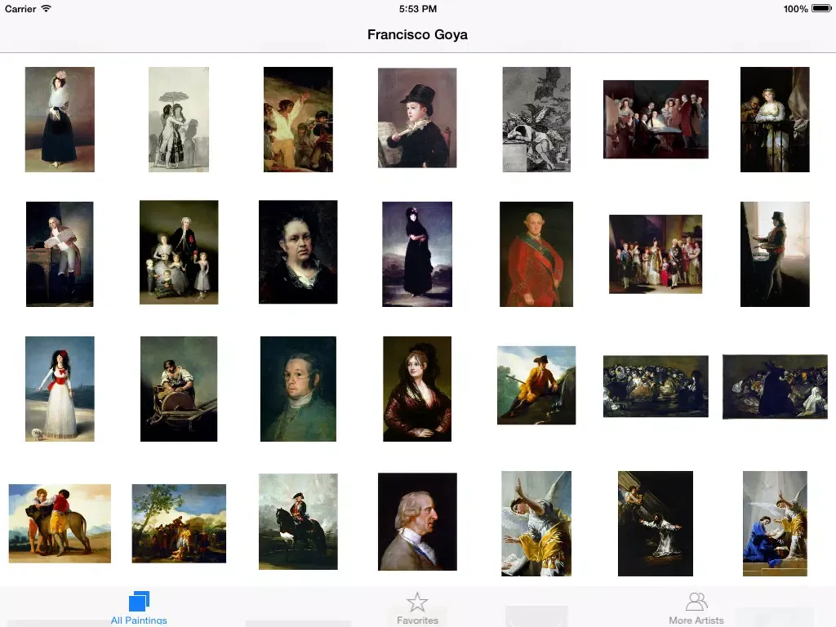Open the Witches' Sabbath crowd painting
Screen dimensions: 836x627
[x=656, y=386]
